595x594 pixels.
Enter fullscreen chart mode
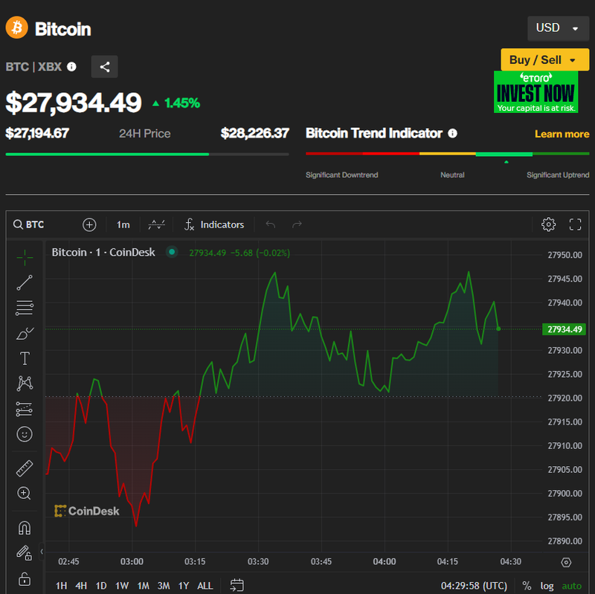point(575,225)
